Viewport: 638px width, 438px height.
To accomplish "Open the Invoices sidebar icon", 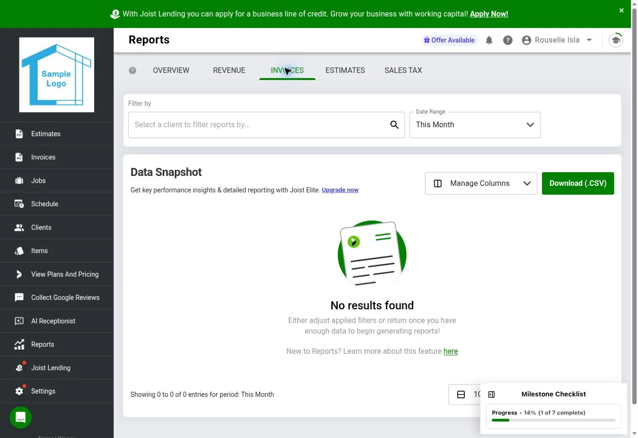I will [19, 157].
